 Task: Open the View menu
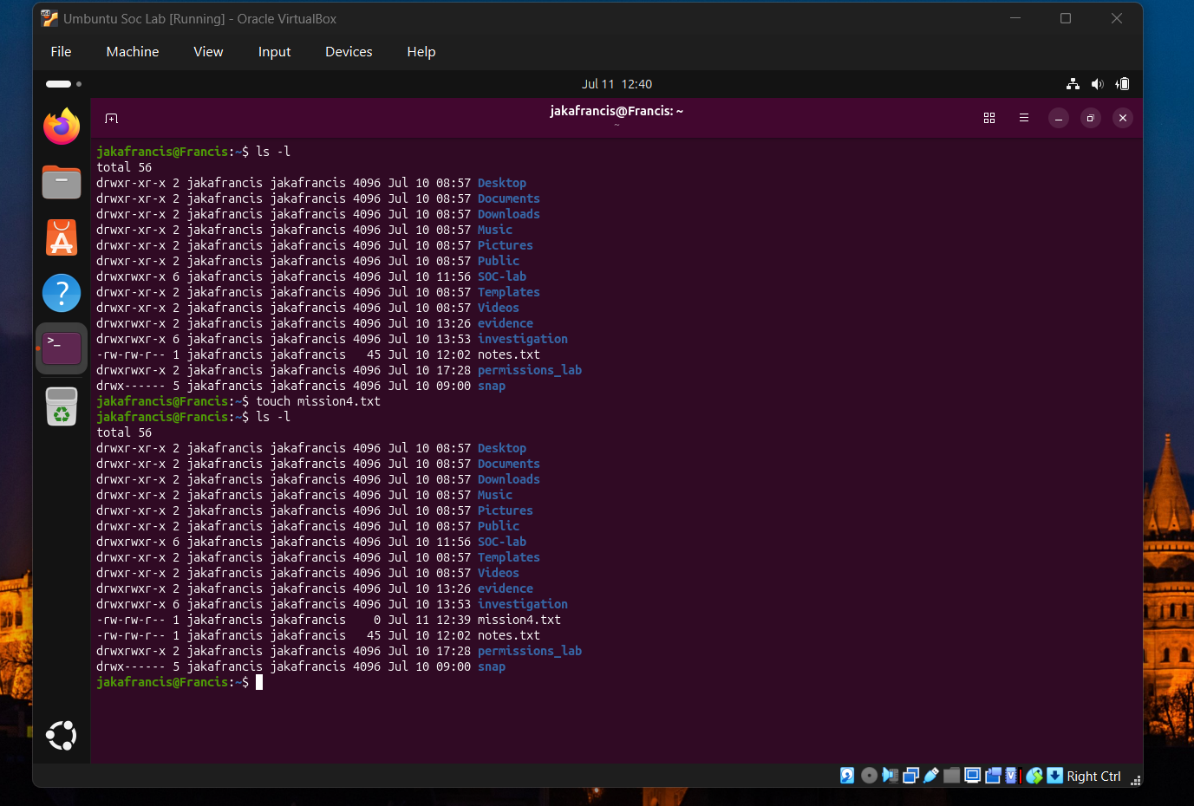point(208,52)
